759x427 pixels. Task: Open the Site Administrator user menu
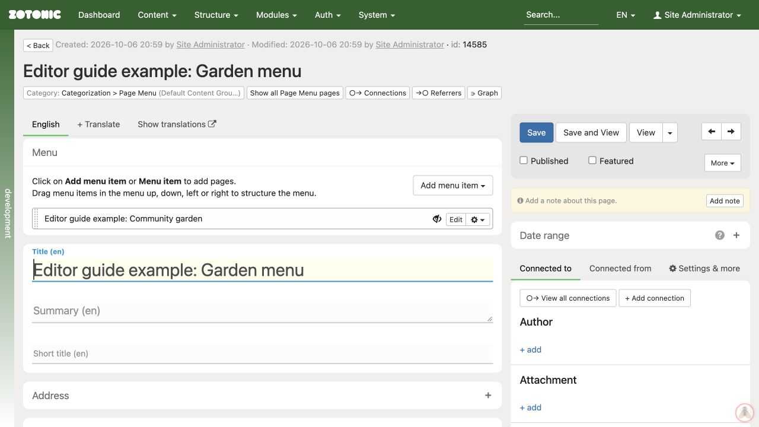tap(697, 15)
